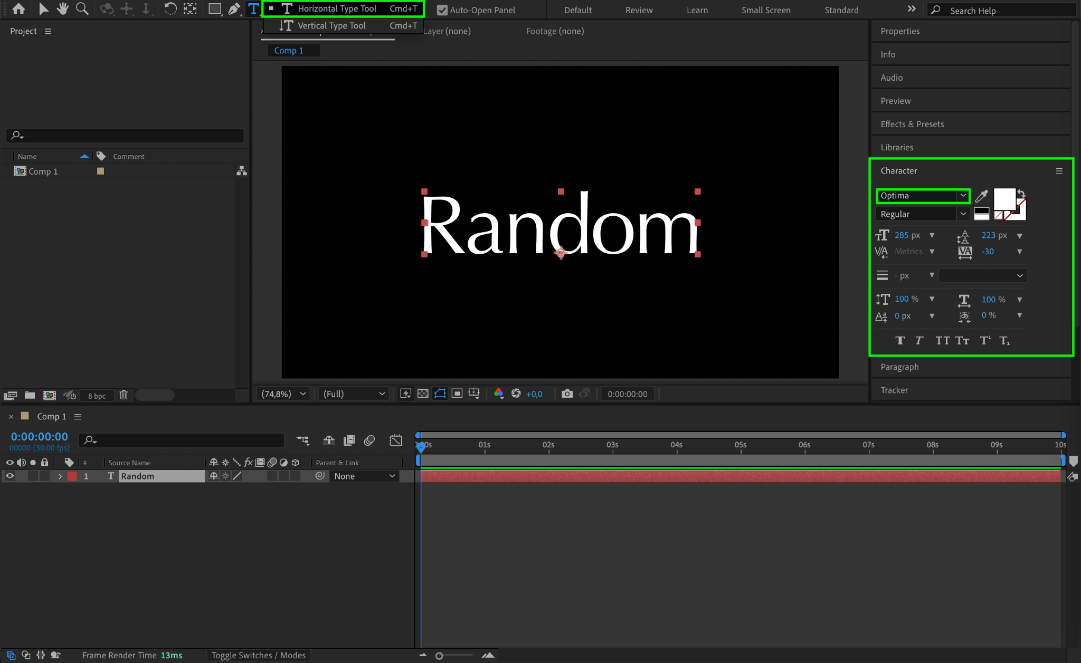Screen dimensions: 1081x663
Task: Choose Vertical Type Tool menu item
Action: click(x=331, y=26)
